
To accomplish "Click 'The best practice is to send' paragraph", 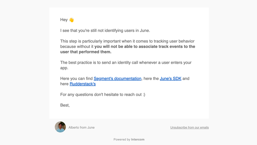I will tap(126, 65).
